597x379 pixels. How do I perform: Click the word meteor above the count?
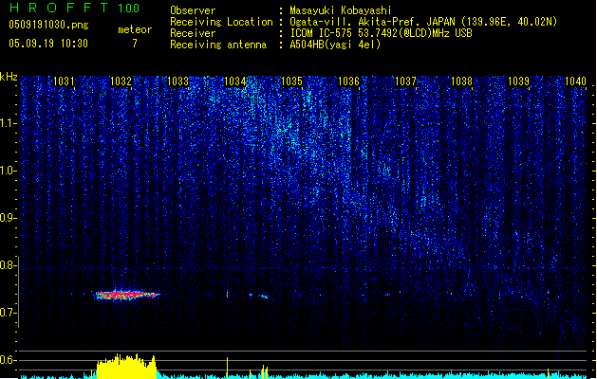click(x=135, y=29)
